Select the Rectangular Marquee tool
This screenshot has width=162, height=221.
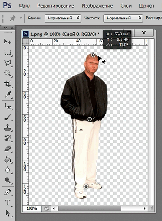(8, 52)
